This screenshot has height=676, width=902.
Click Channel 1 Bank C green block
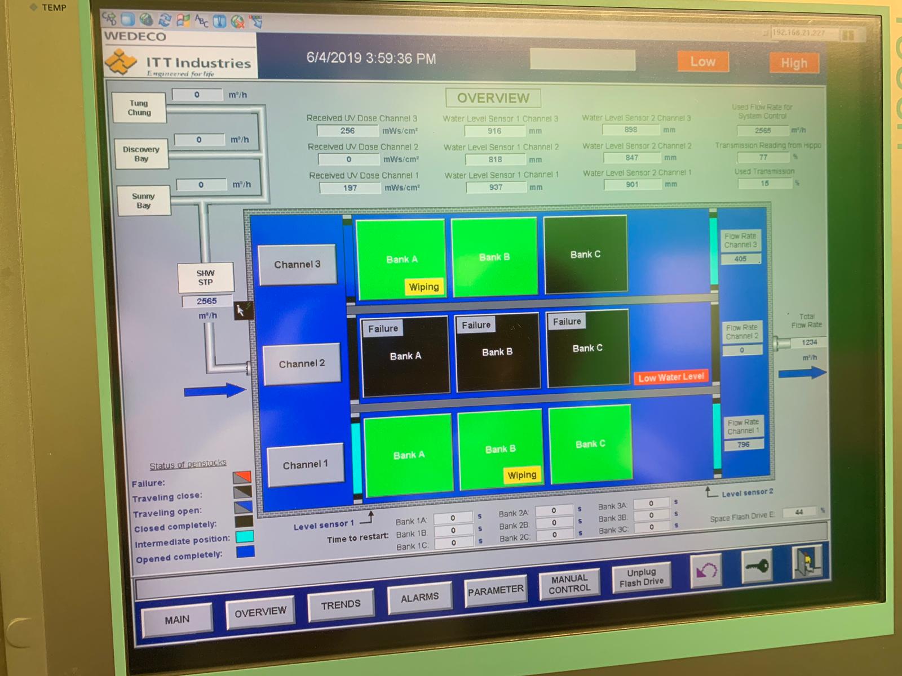590,444
